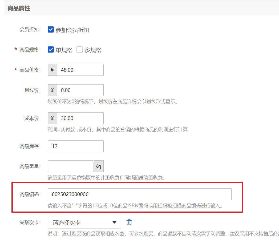279x247 pixels.
Task: Click the 商品编码 field label
Action: point(30,194)
